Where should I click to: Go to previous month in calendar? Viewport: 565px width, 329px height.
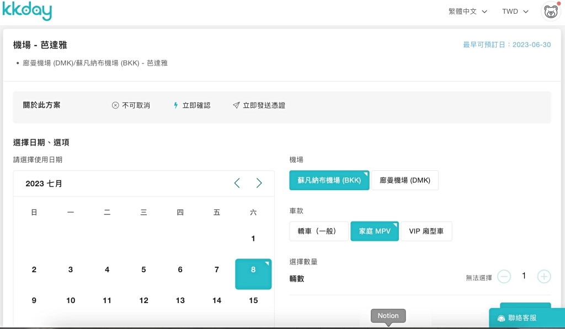pos(237,184)
